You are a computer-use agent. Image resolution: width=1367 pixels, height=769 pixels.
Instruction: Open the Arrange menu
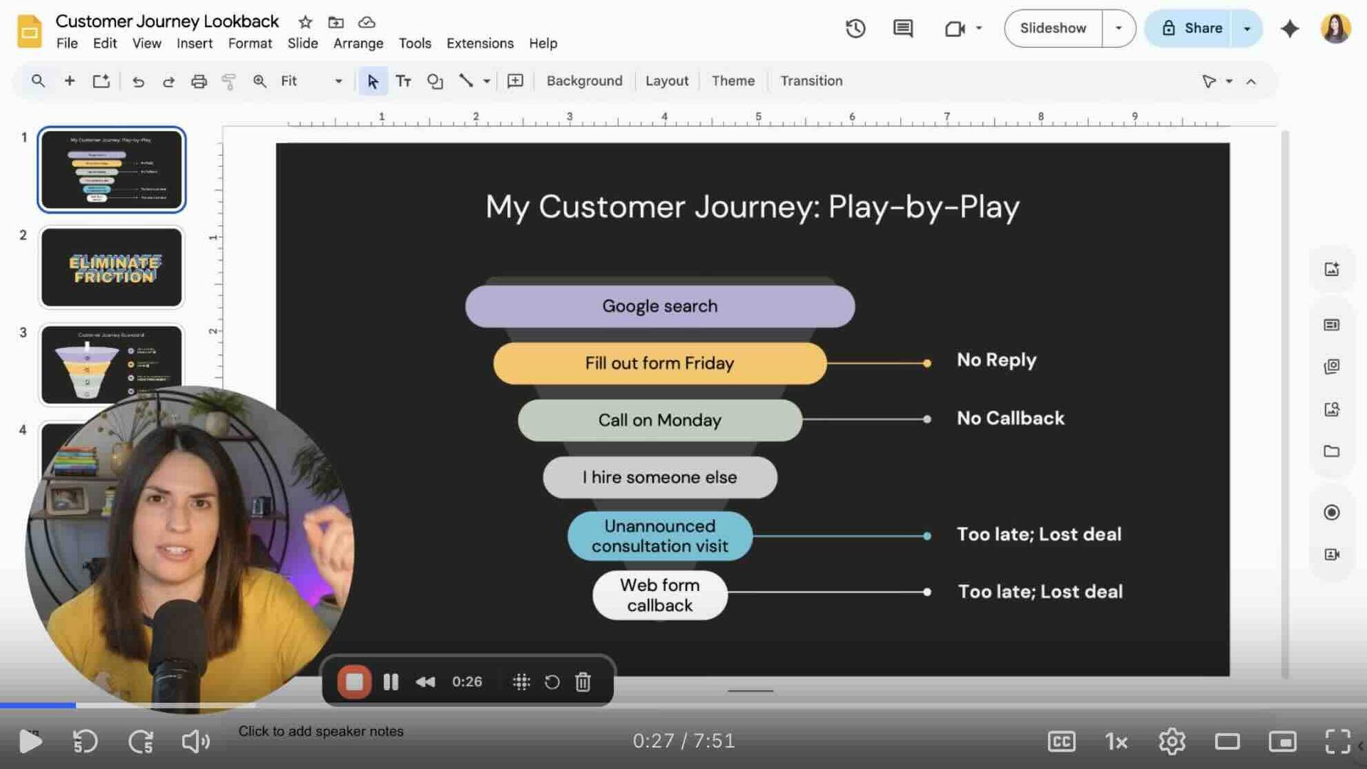(x=358, y=43)
